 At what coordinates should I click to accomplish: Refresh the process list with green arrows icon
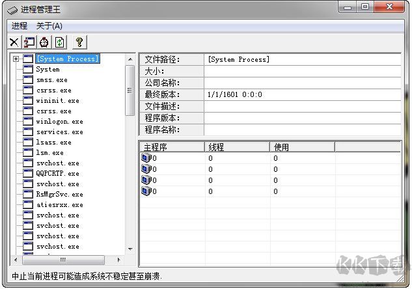coord(60,42)
